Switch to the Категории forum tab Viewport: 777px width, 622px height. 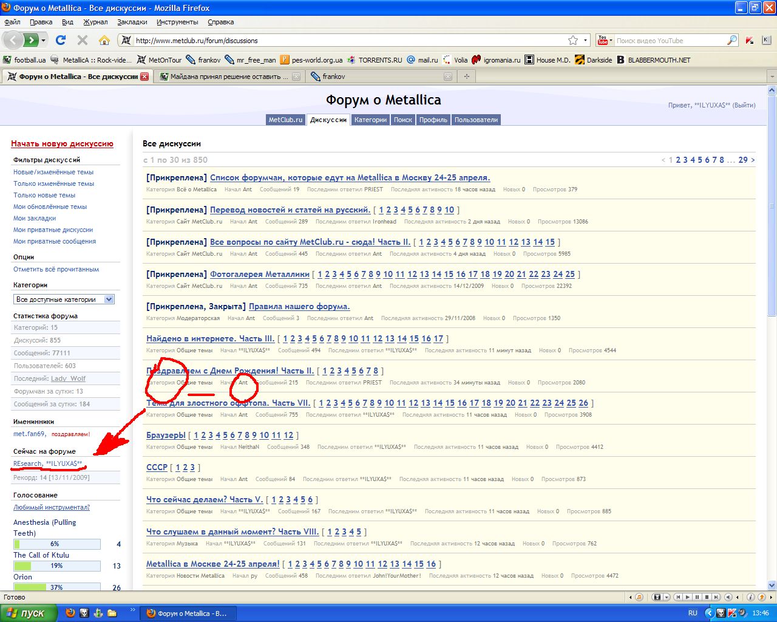pos(370,120)
